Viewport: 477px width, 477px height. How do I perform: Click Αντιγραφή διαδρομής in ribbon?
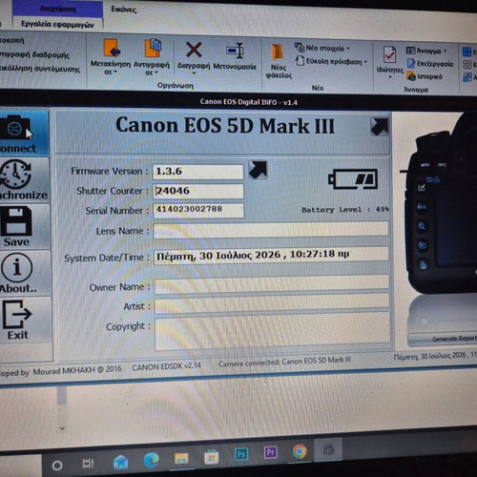click(34, 54)
